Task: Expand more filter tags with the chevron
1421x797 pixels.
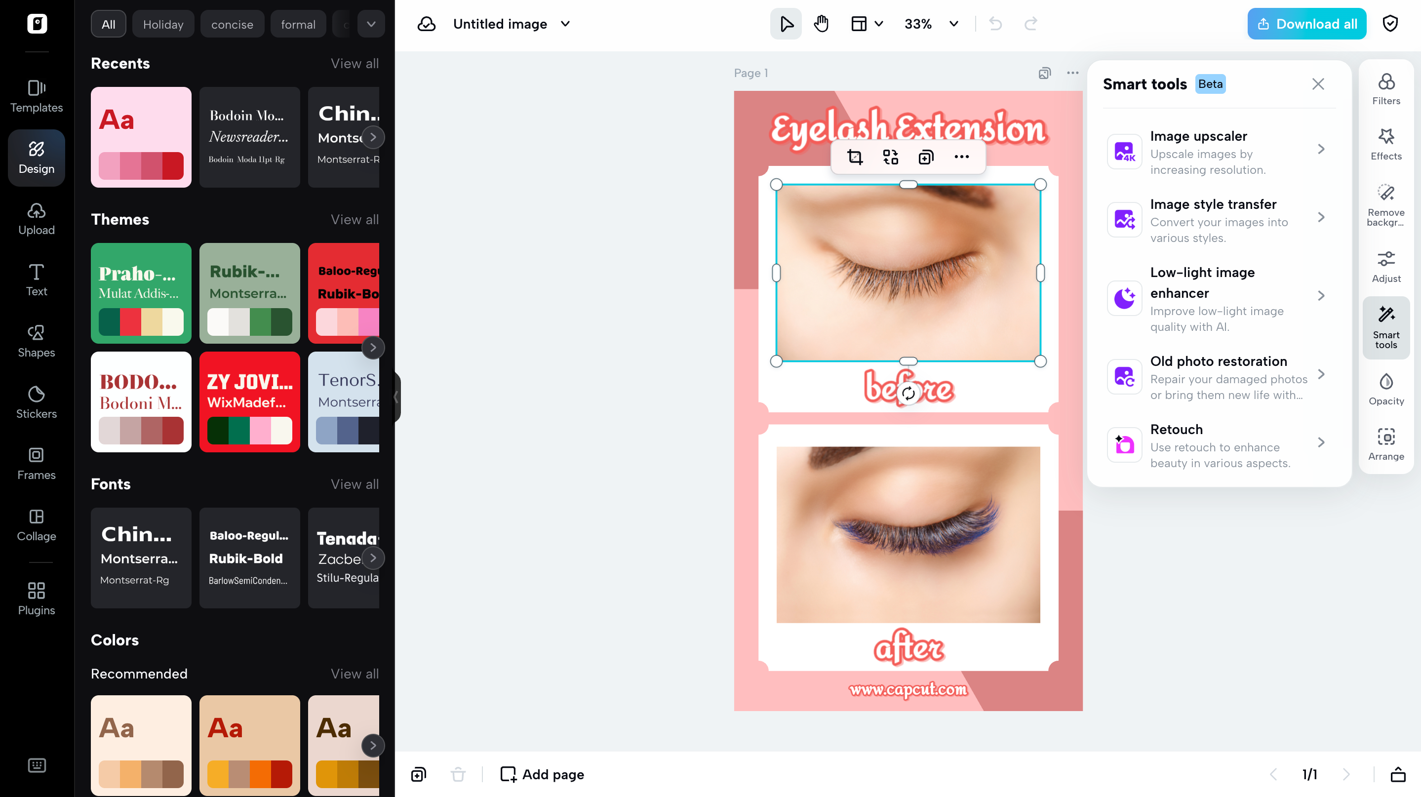Action: click(x=371, y=24)
